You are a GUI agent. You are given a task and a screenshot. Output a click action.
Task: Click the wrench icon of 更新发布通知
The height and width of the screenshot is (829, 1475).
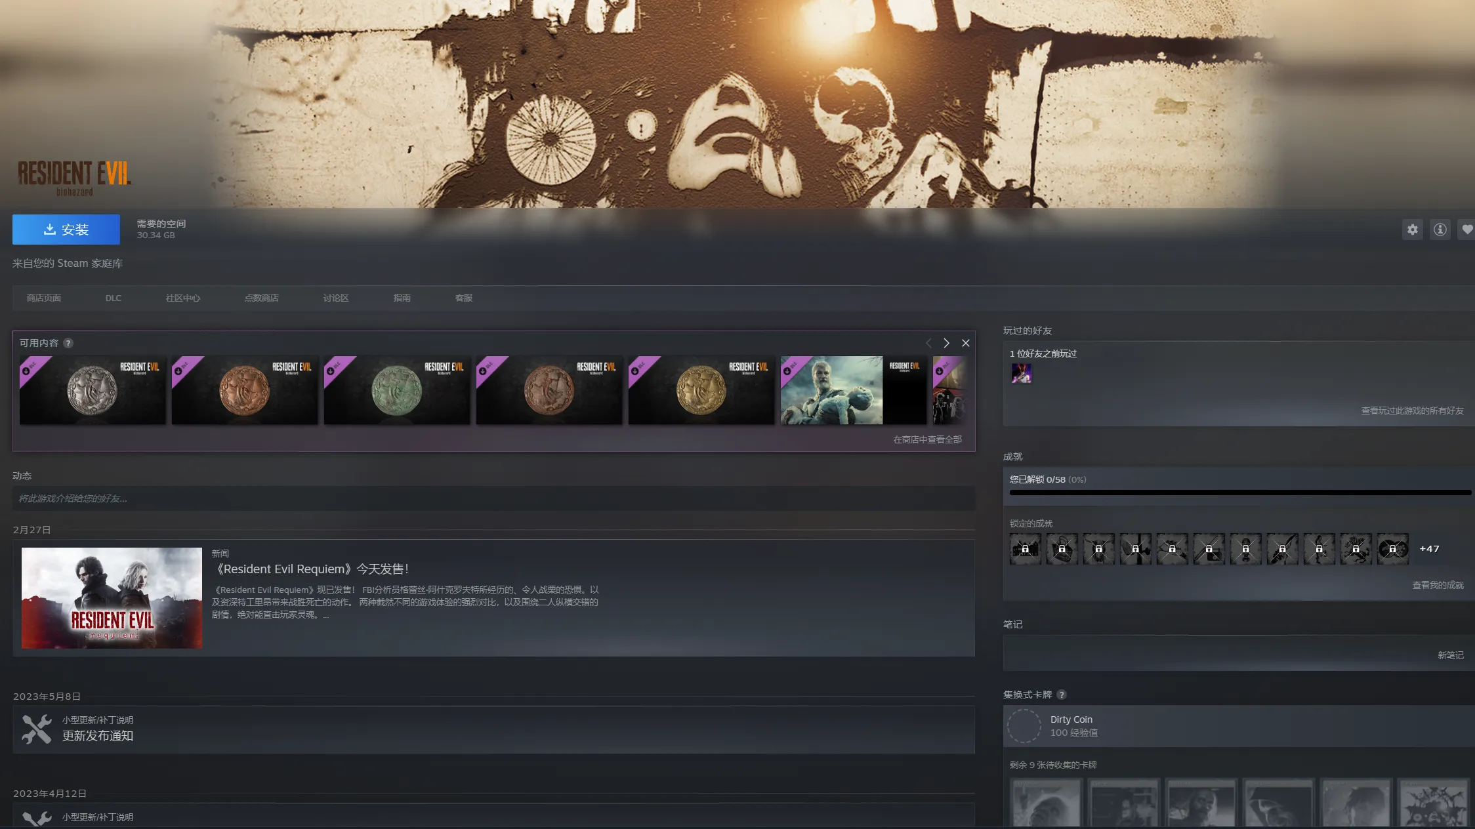[x=37, y=729]
